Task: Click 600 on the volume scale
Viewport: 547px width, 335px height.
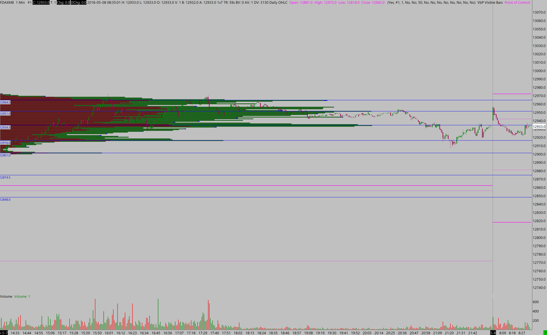Action: 536,302
